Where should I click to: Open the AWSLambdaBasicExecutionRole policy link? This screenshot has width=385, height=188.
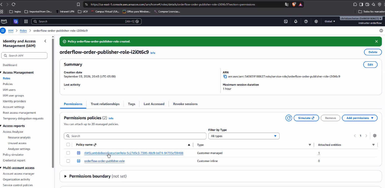point(134,153)
